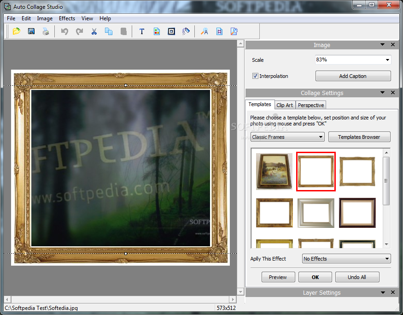Close the Layer Settings panel
This screenshot has height=315, width=403.
pyautogui.click(x=393, y=292)
